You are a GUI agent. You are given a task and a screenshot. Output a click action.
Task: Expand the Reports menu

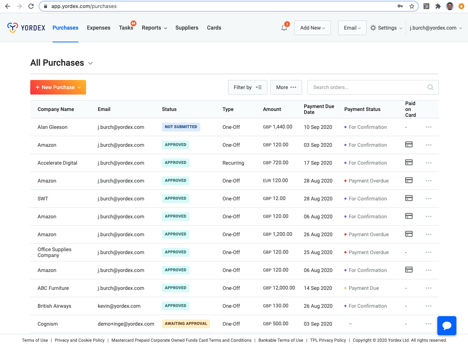(x=154, y=28)
